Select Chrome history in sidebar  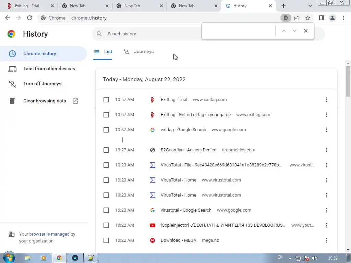pos(44,54)
